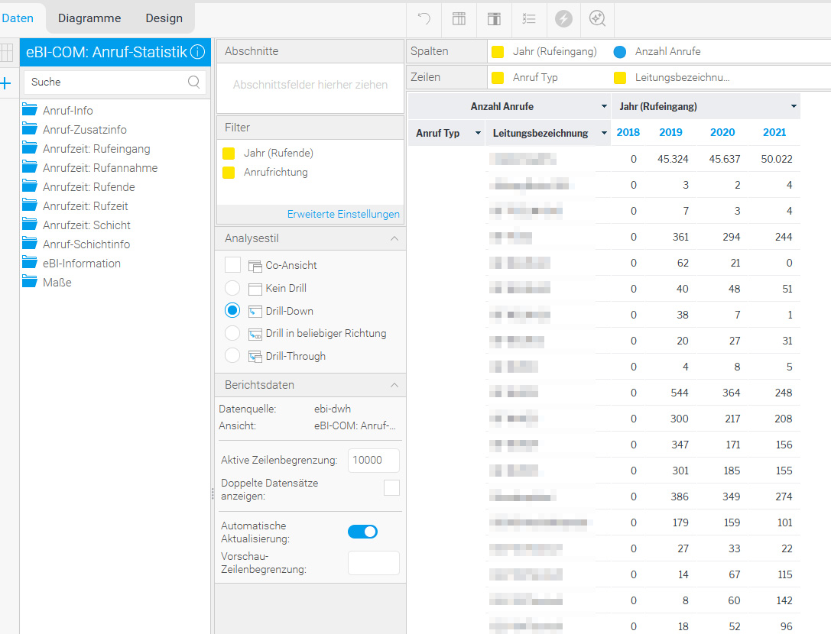The width and height of the screenshot is (831, 634).
Task: Click the Aktive Zeilenbegrenzung input field
Action: 373,460
